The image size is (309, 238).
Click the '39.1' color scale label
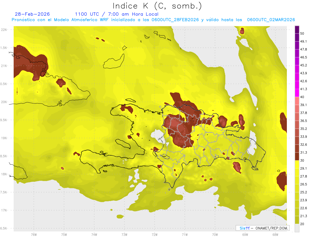click(304, 105)
